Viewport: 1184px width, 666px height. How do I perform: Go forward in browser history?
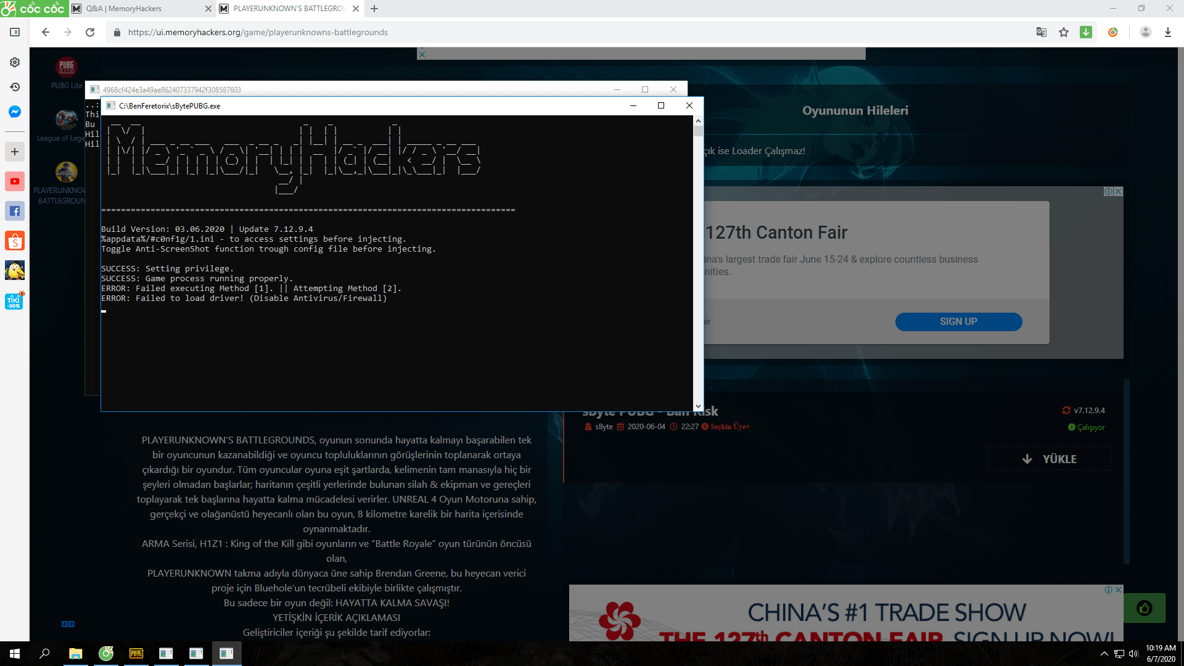[68, 32]
